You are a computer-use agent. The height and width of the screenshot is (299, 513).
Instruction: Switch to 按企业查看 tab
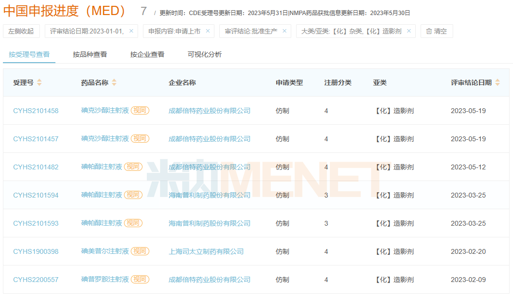coord(147,54)
